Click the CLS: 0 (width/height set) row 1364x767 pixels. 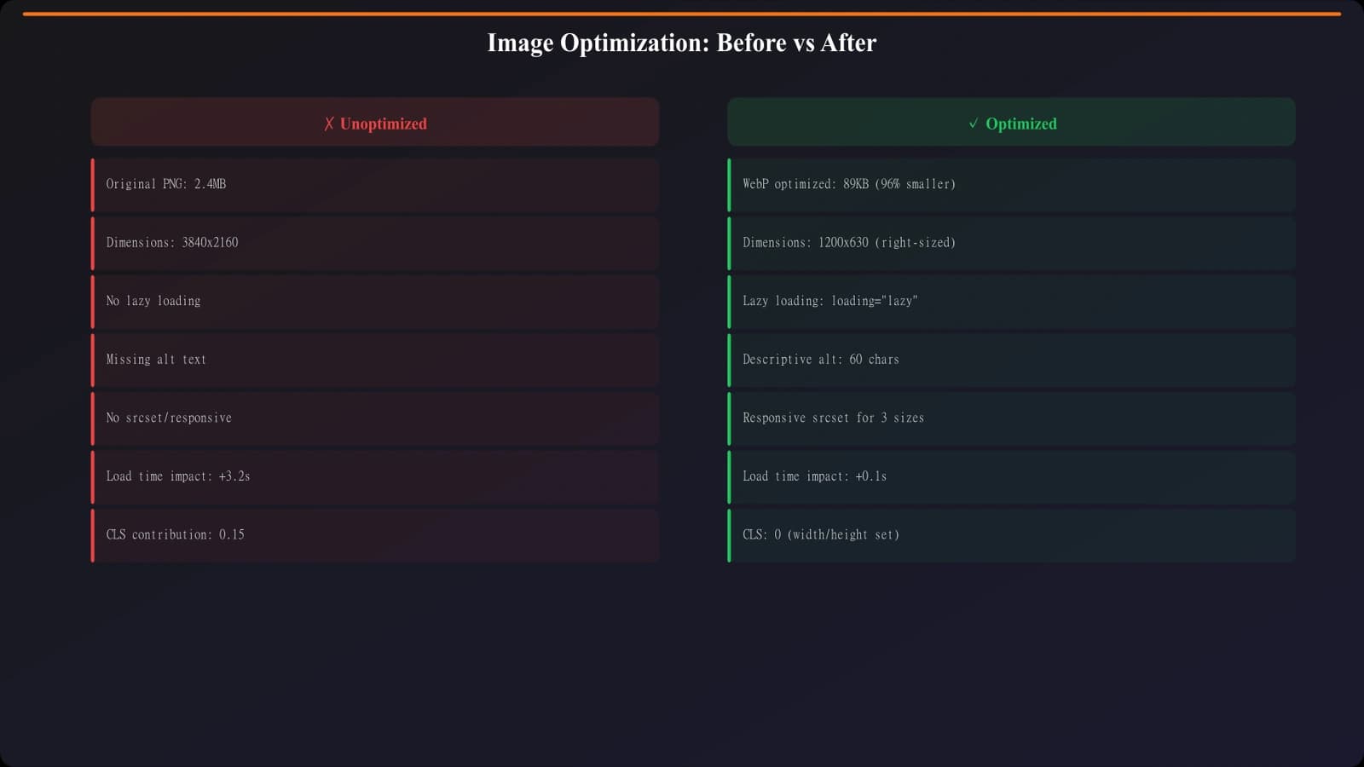1011,535
